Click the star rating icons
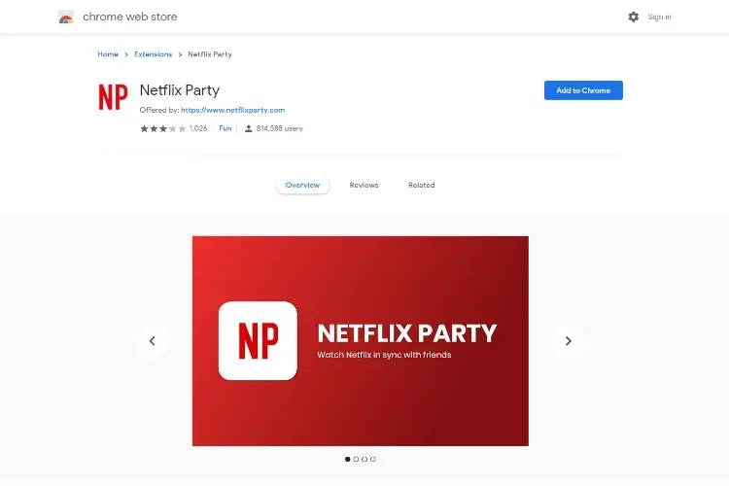729x486 pixels. (x=162, y=129)
